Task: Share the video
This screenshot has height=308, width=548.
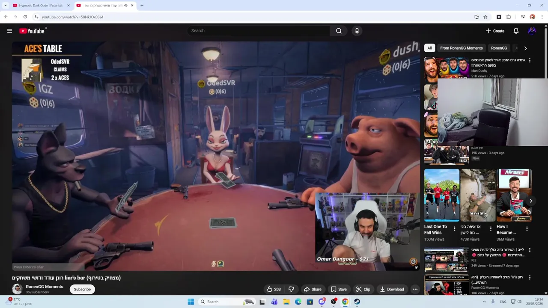Action: 313,289
